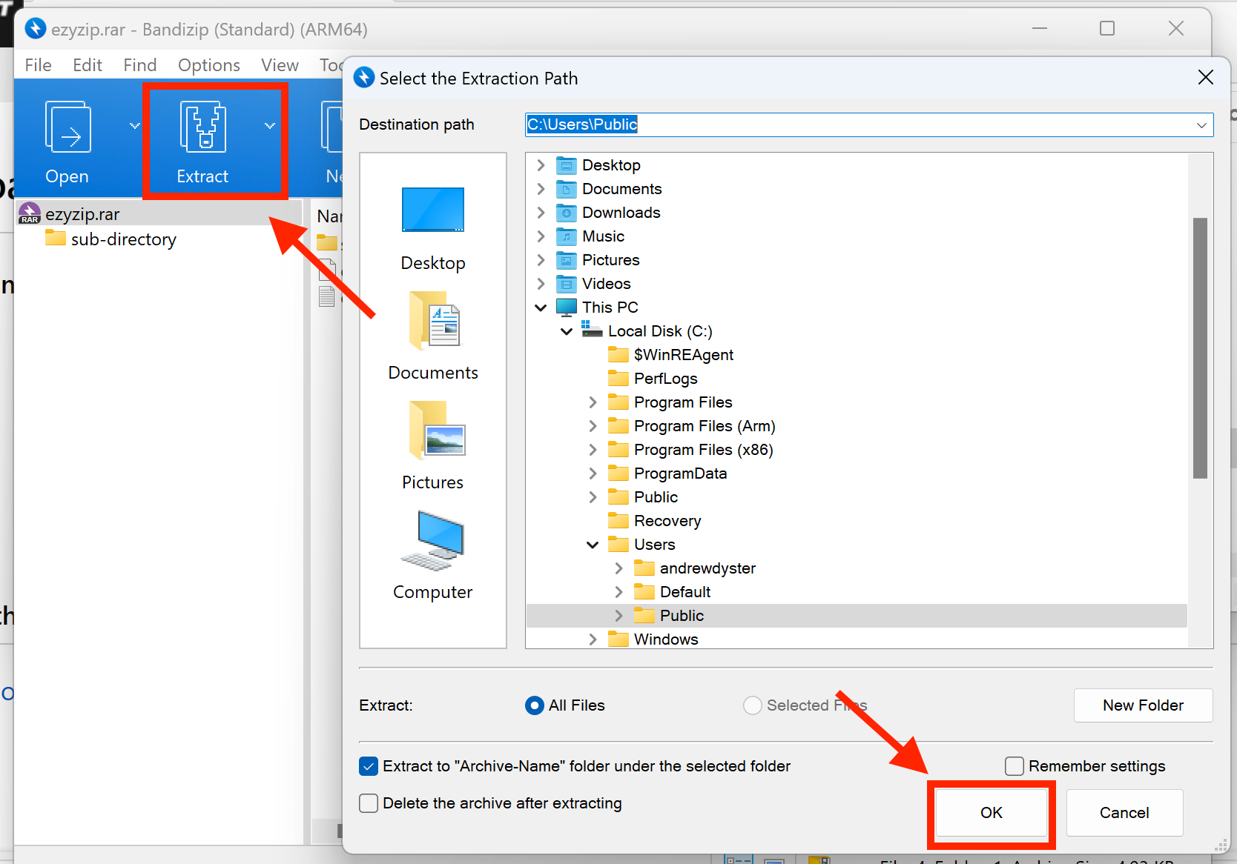Enable Delete the archive after extracting

[x=369, y=803]
